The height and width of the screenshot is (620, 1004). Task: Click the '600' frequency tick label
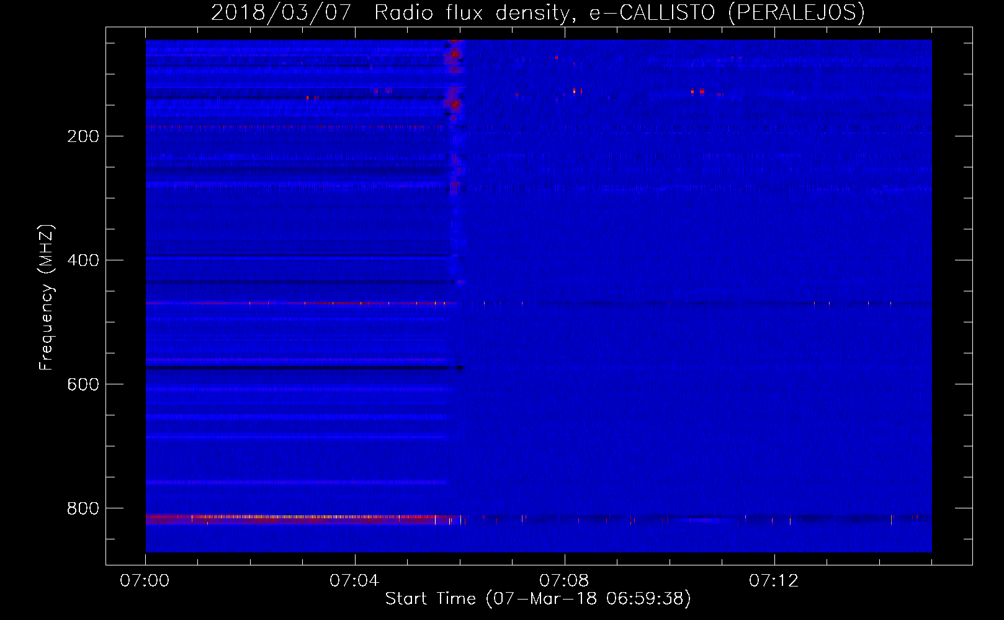83,384
